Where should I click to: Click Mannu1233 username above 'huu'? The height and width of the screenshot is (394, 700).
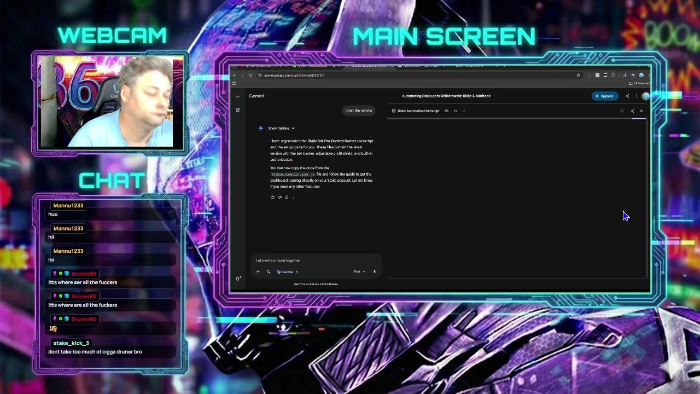coord(68,205)
